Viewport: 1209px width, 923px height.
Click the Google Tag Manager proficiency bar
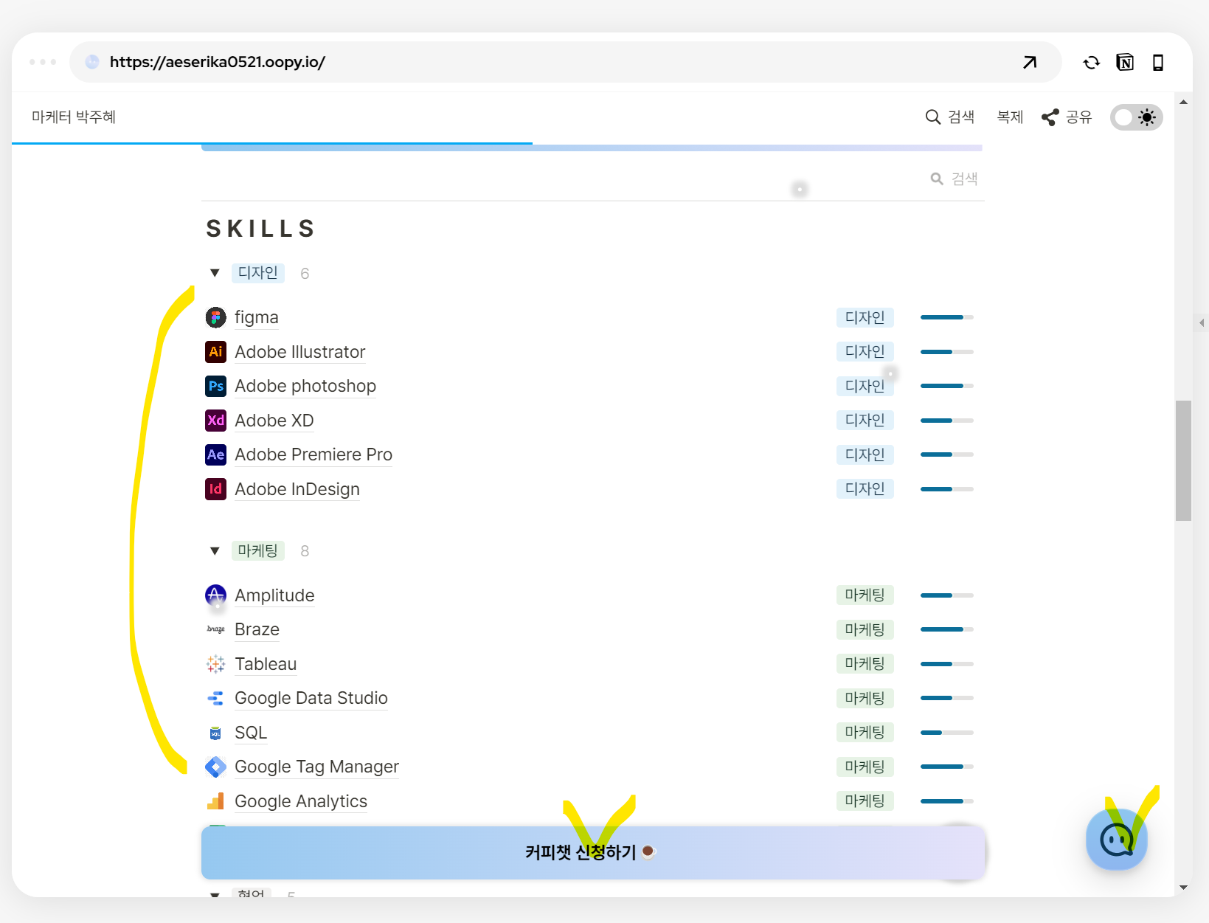[947, 767]
